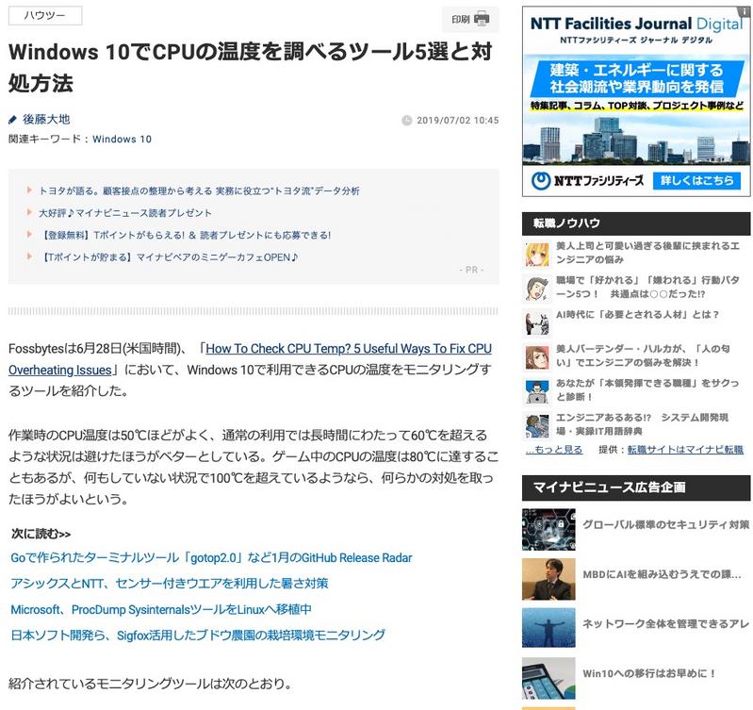Click the マイナビニュース広告企画 section header
This screenshot has width=753, height=710.
636,487
